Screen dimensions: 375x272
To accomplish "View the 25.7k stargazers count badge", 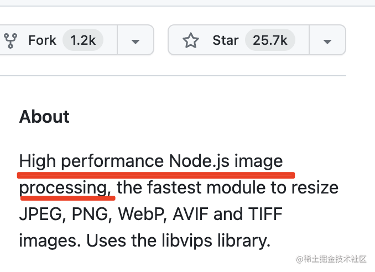I will click(x=270, y=40).
